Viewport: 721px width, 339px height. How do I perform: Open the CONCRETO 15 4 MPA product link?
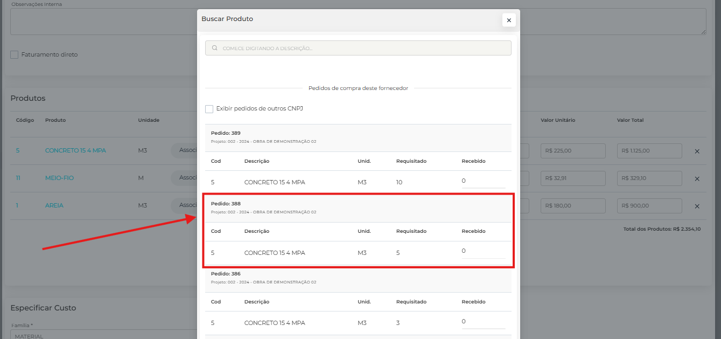pos(75,151)
